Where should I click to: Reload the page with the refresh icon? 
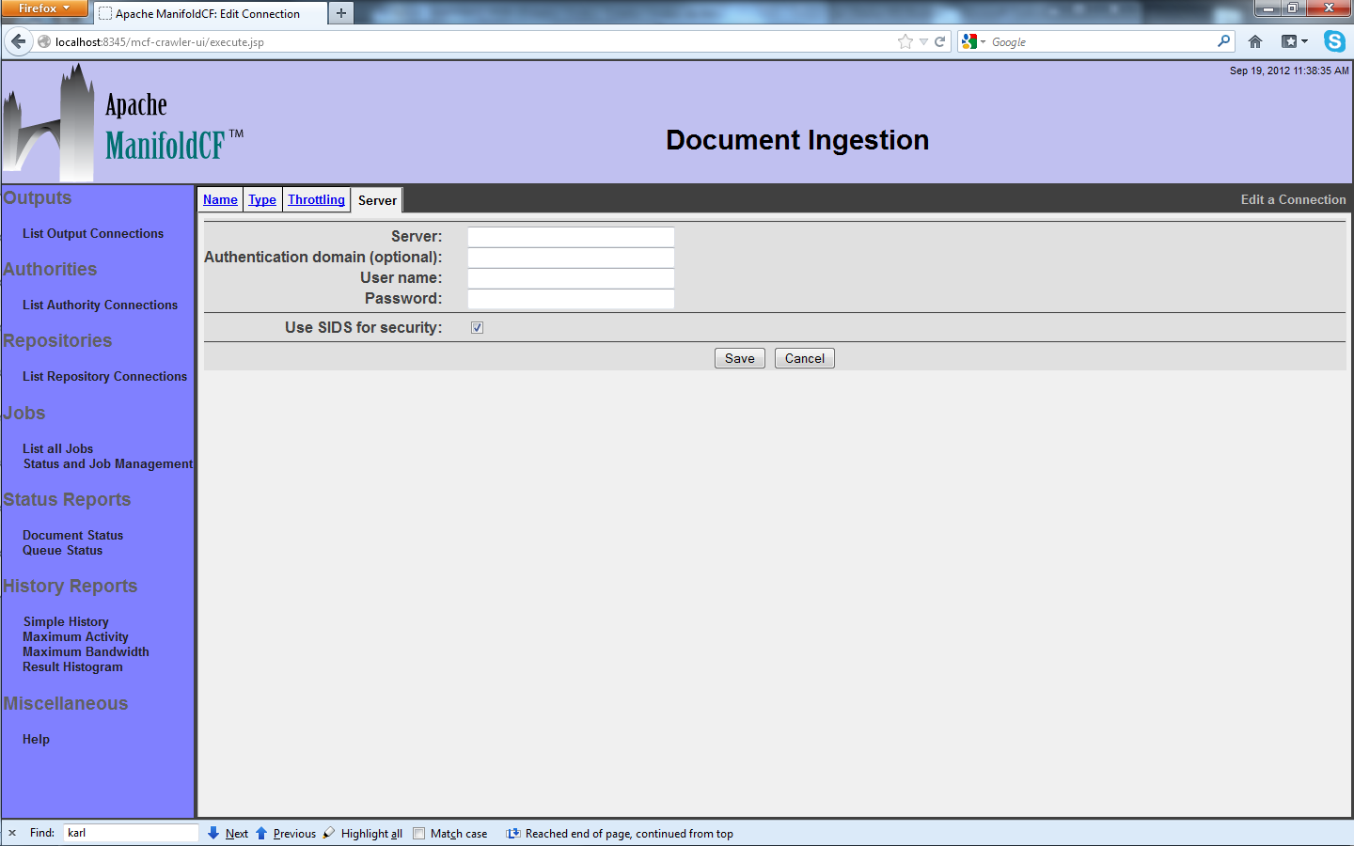click(x=939, y=41)
